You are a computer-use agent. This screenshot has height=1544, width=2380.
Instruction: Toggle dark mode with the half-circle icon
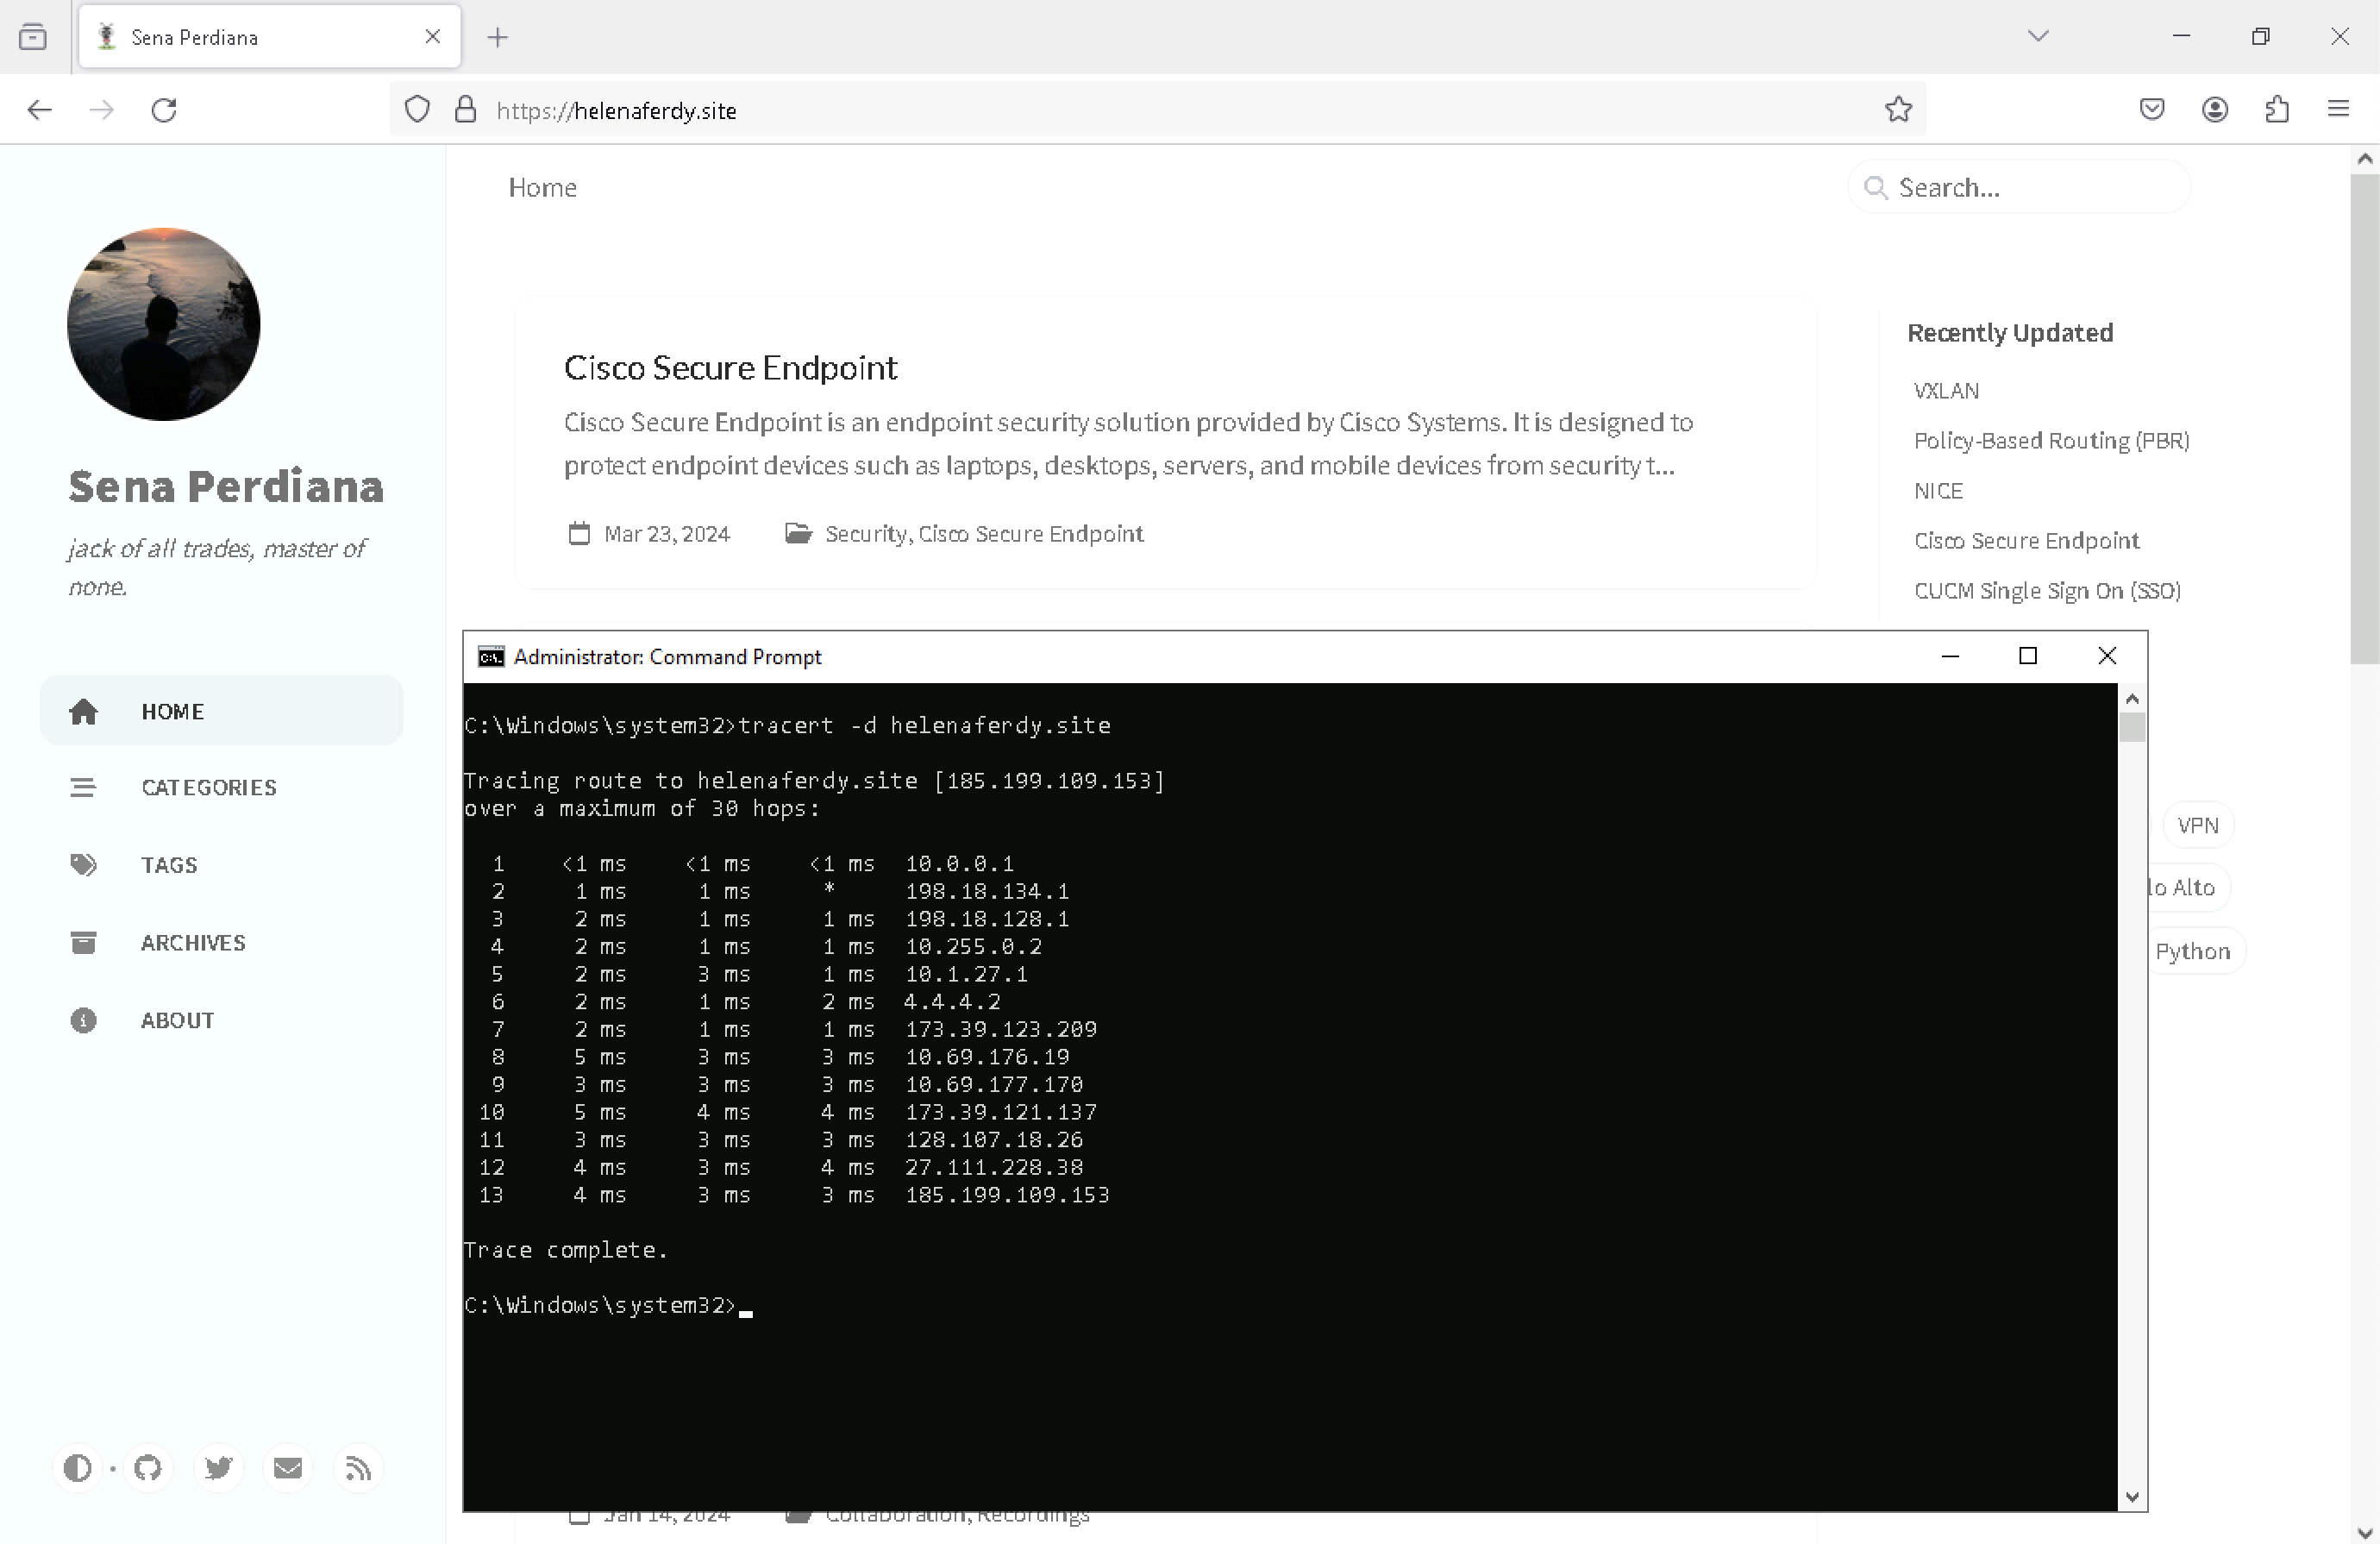tap(77, 1467)
